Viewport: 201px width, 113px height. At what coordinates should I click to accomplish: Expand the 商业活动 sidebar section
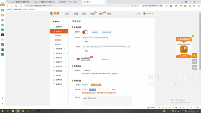click(66, 66)
